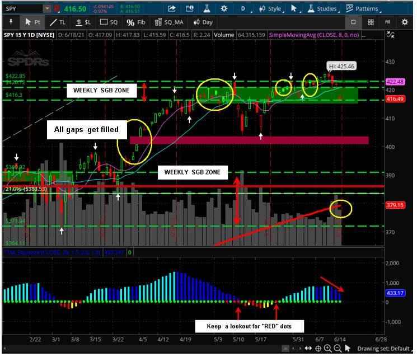Click the 416.49 red price bubble
Screen dimensions: 417x357
pyautogui.click(x=396, y=99)
